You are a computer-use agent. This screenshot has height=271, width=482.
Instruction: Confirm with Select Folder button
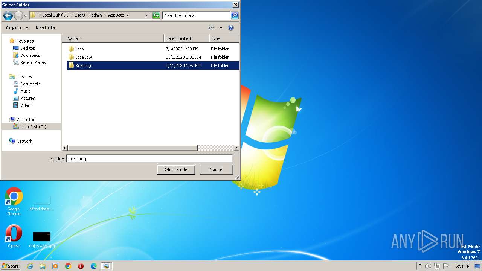(176, 170)
